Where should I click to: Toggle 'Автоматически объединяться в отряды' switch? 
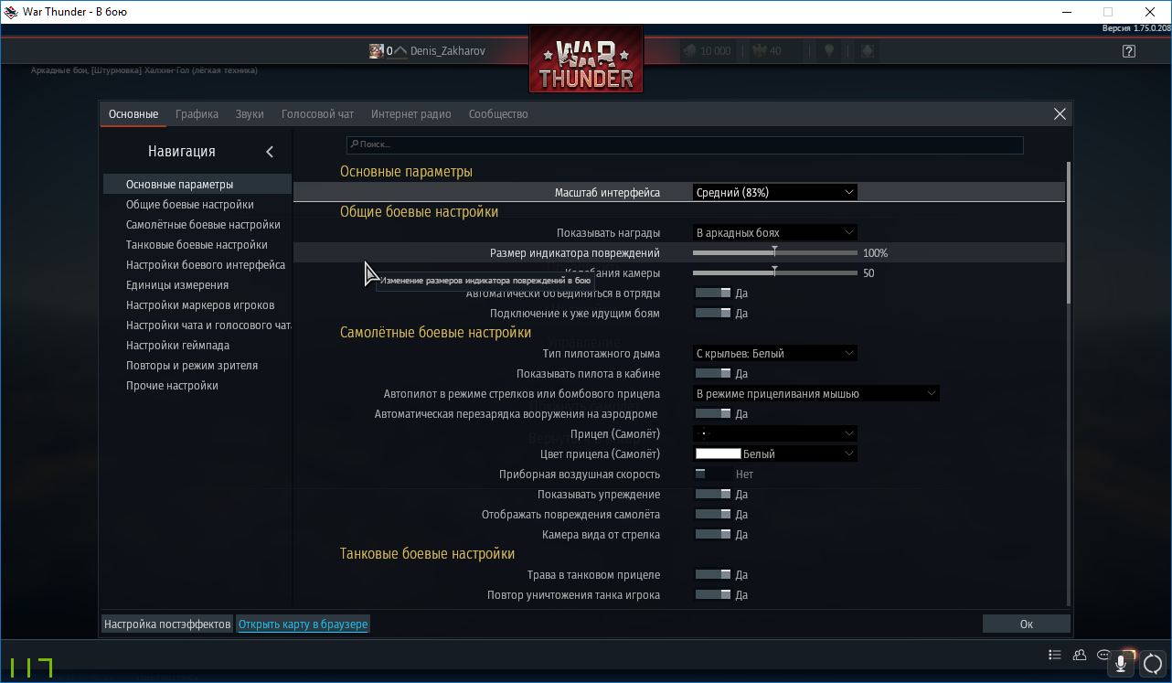(x=713, y=293)
